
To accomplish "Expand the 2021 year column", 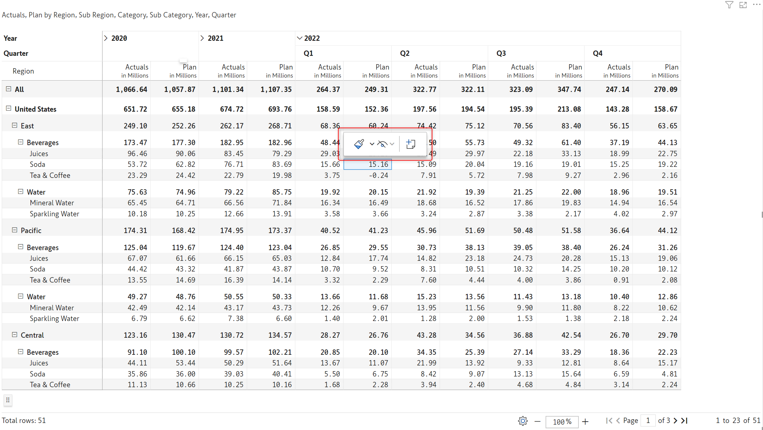I will click(202, 38).
